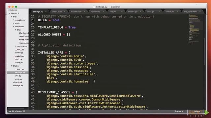The image size is (211, 118).
Task: Click TEMPLATE_DEBUG = True line
Action: (x=57, y=28)
